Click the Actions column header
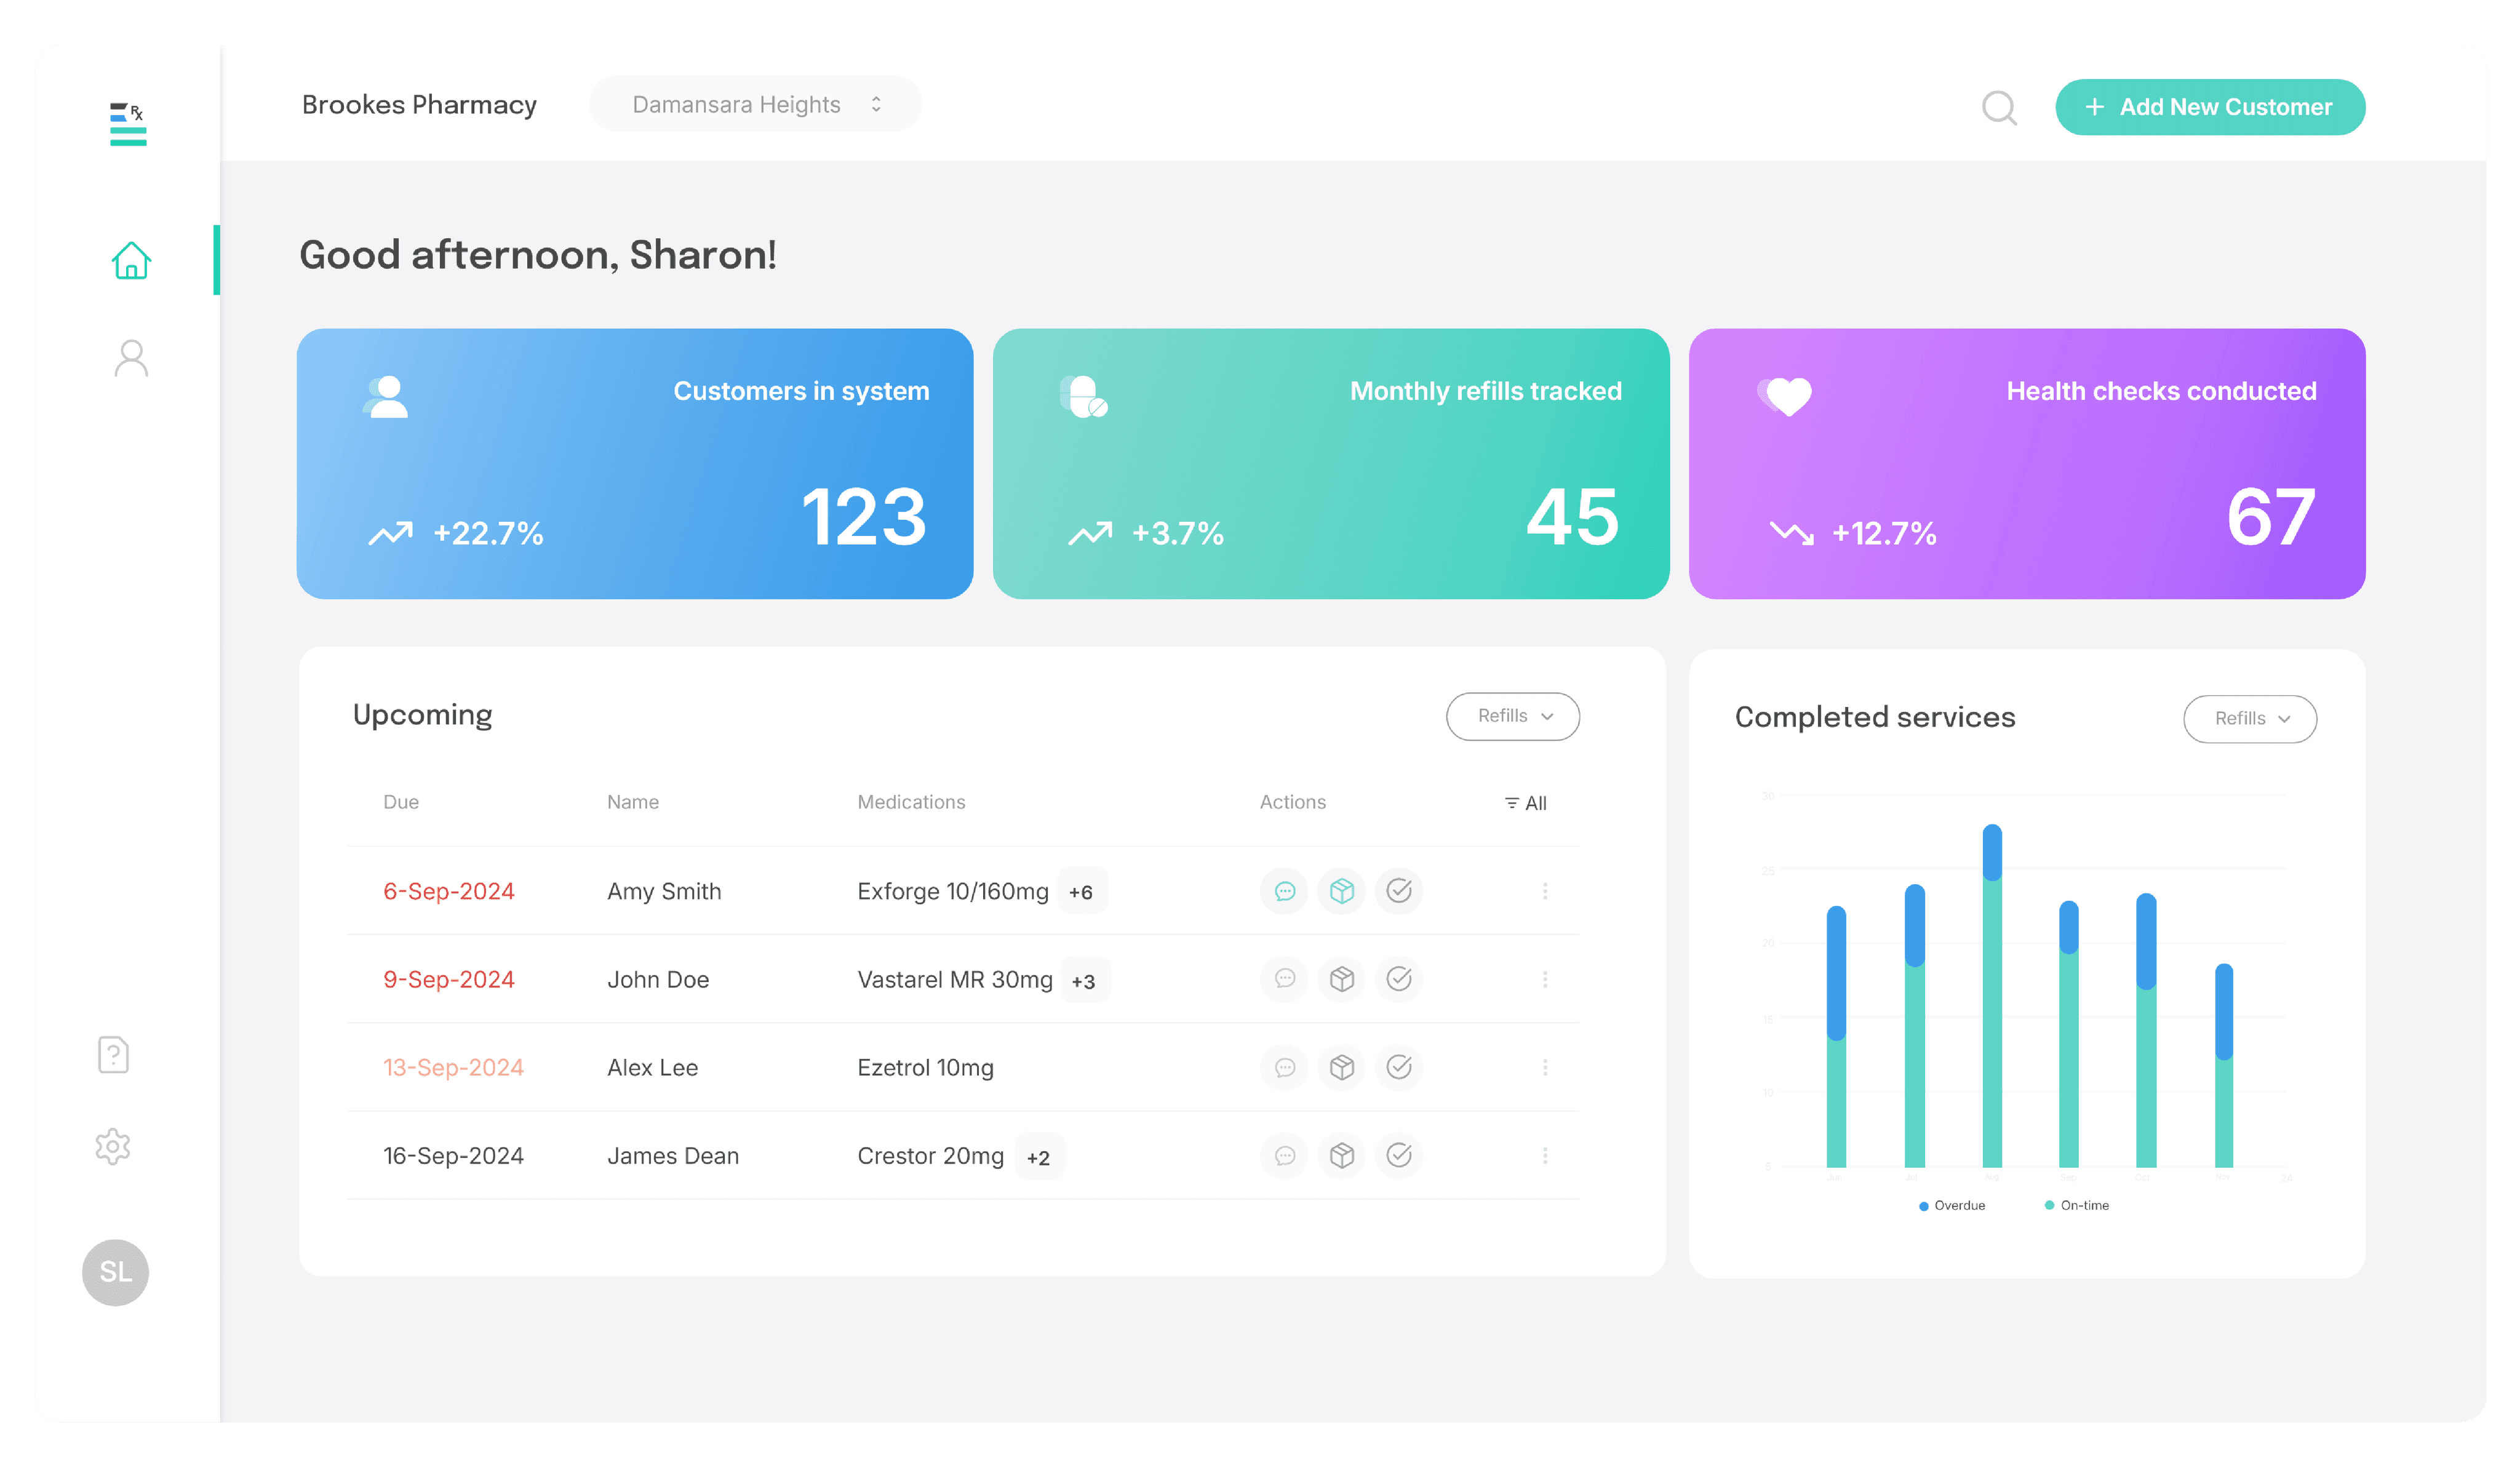 click(1292, 801)
